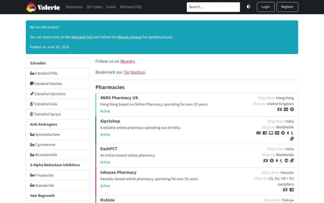Select Finasteride in the sidebar
324x203 pixels.
tap(57, 175)
